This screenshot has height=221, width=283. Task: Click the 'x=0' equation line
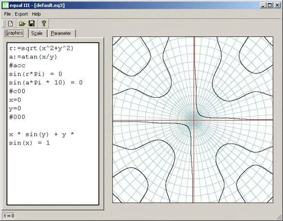tap(15, 100)
